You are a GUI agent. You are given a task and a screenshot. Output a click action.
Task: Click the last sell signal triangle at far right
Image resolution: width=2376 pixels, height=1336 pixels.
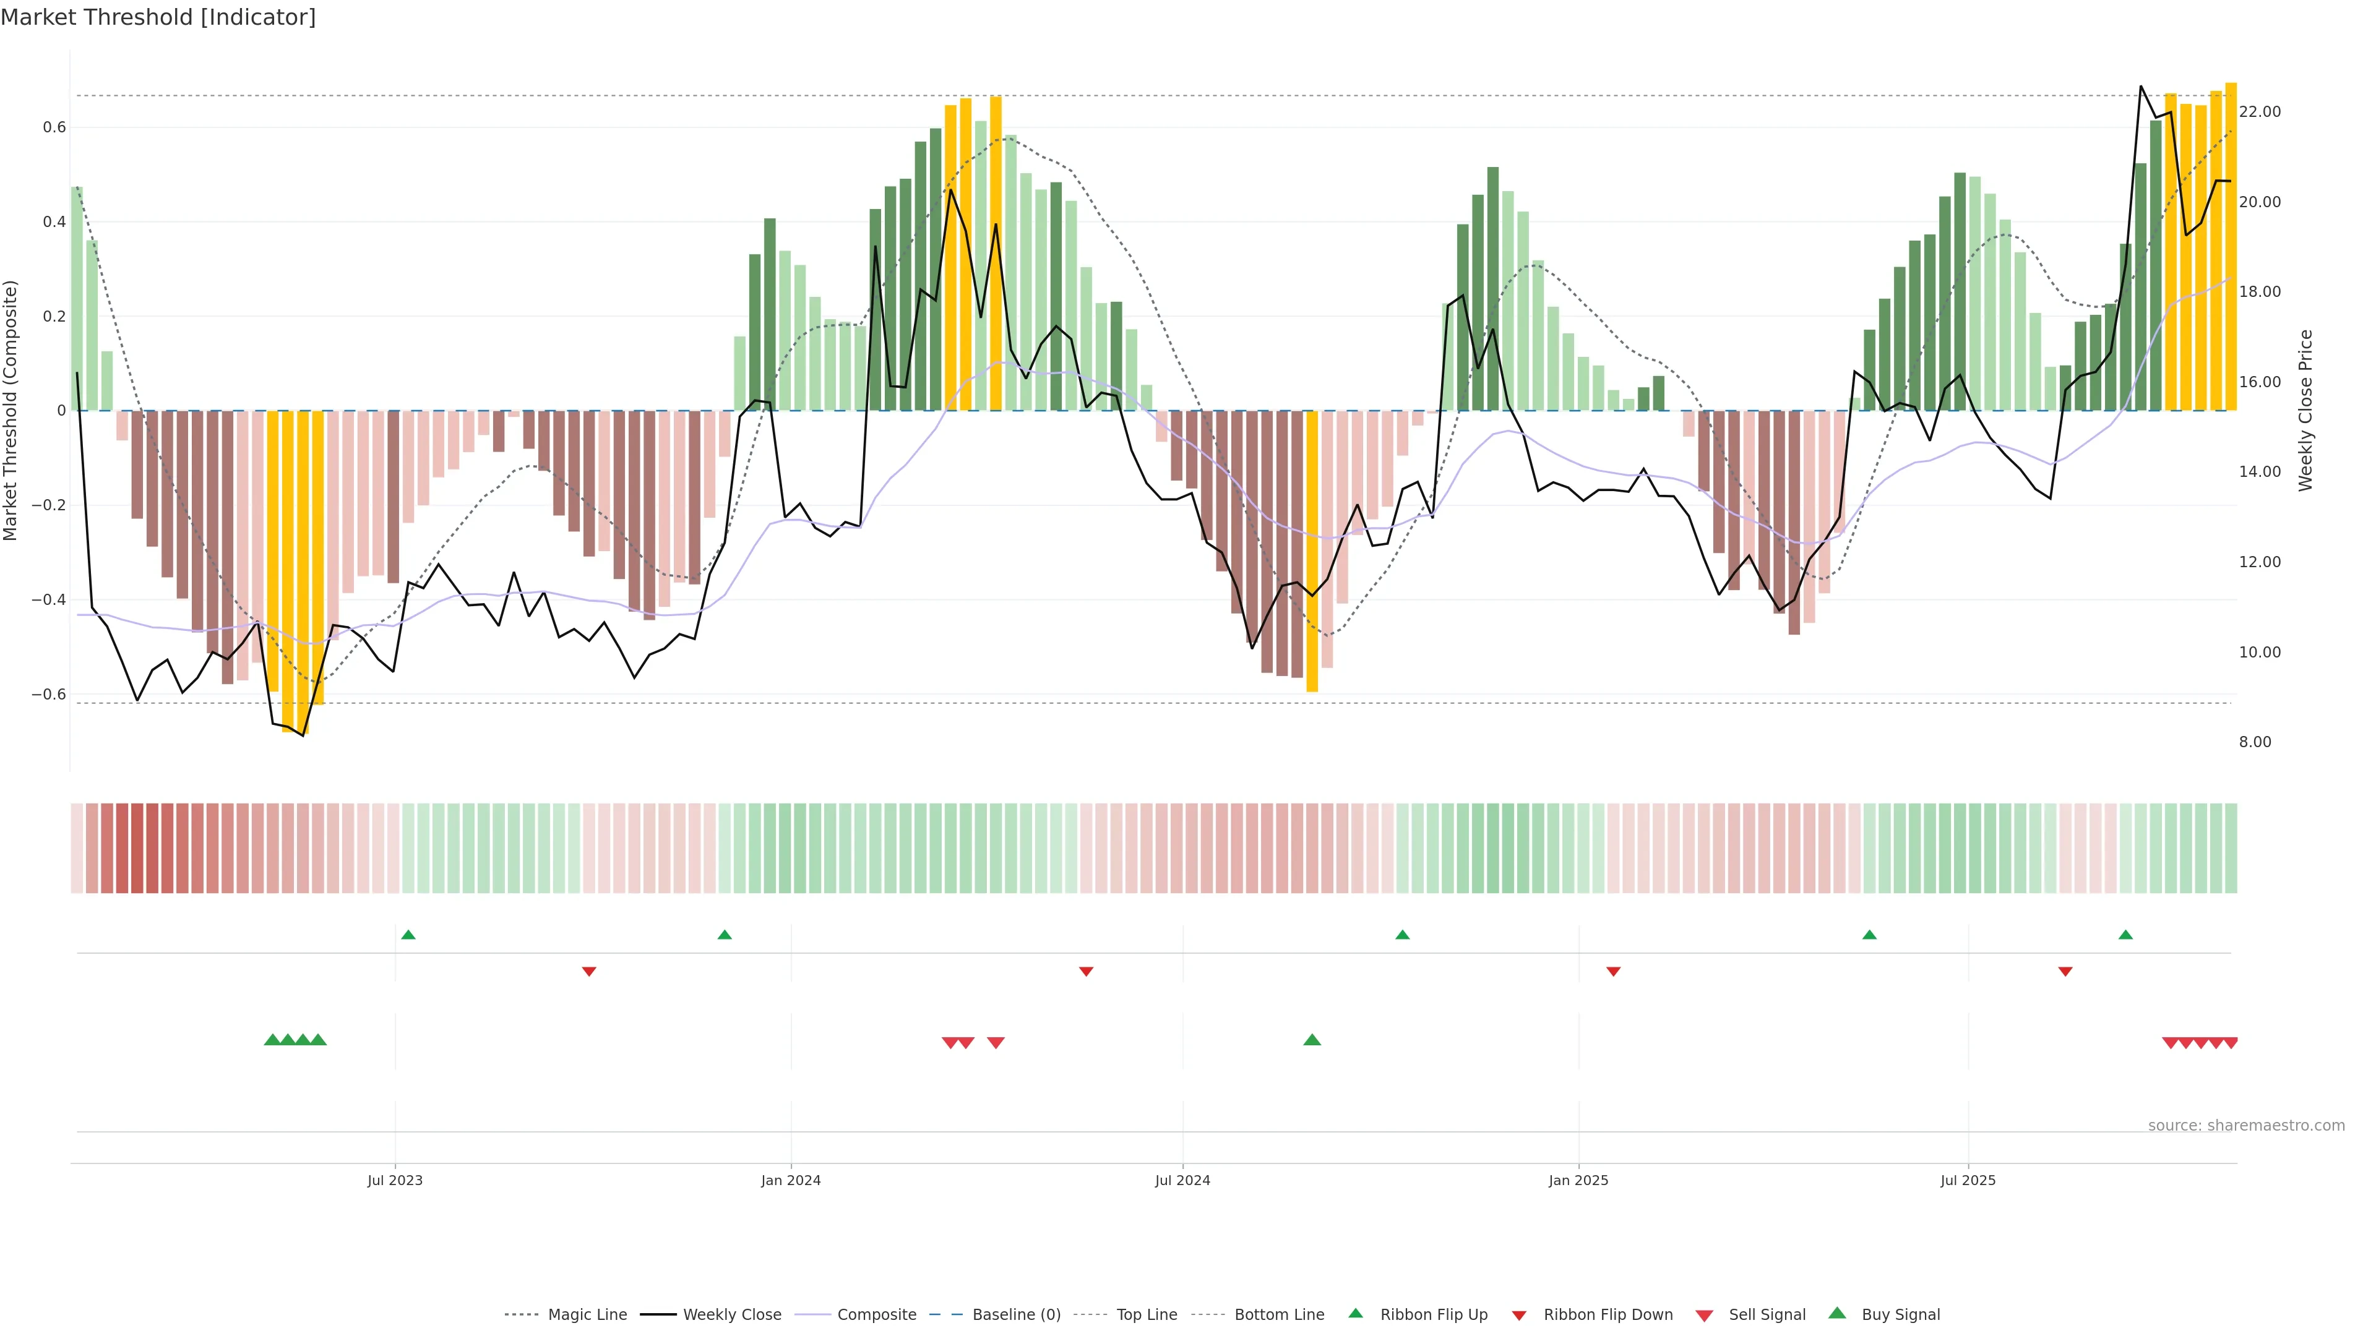pyautogui.click(x=2230, y=1043)
